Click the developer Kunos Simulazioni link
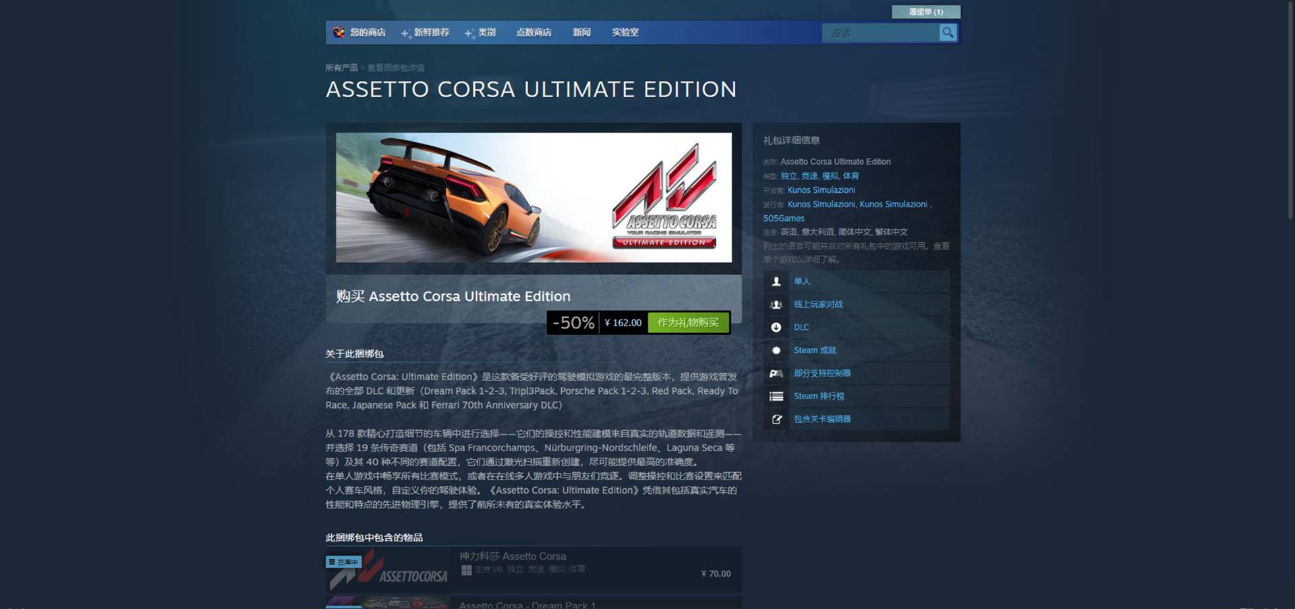This screenshot has height=609, width=1295. pos(822,190)
